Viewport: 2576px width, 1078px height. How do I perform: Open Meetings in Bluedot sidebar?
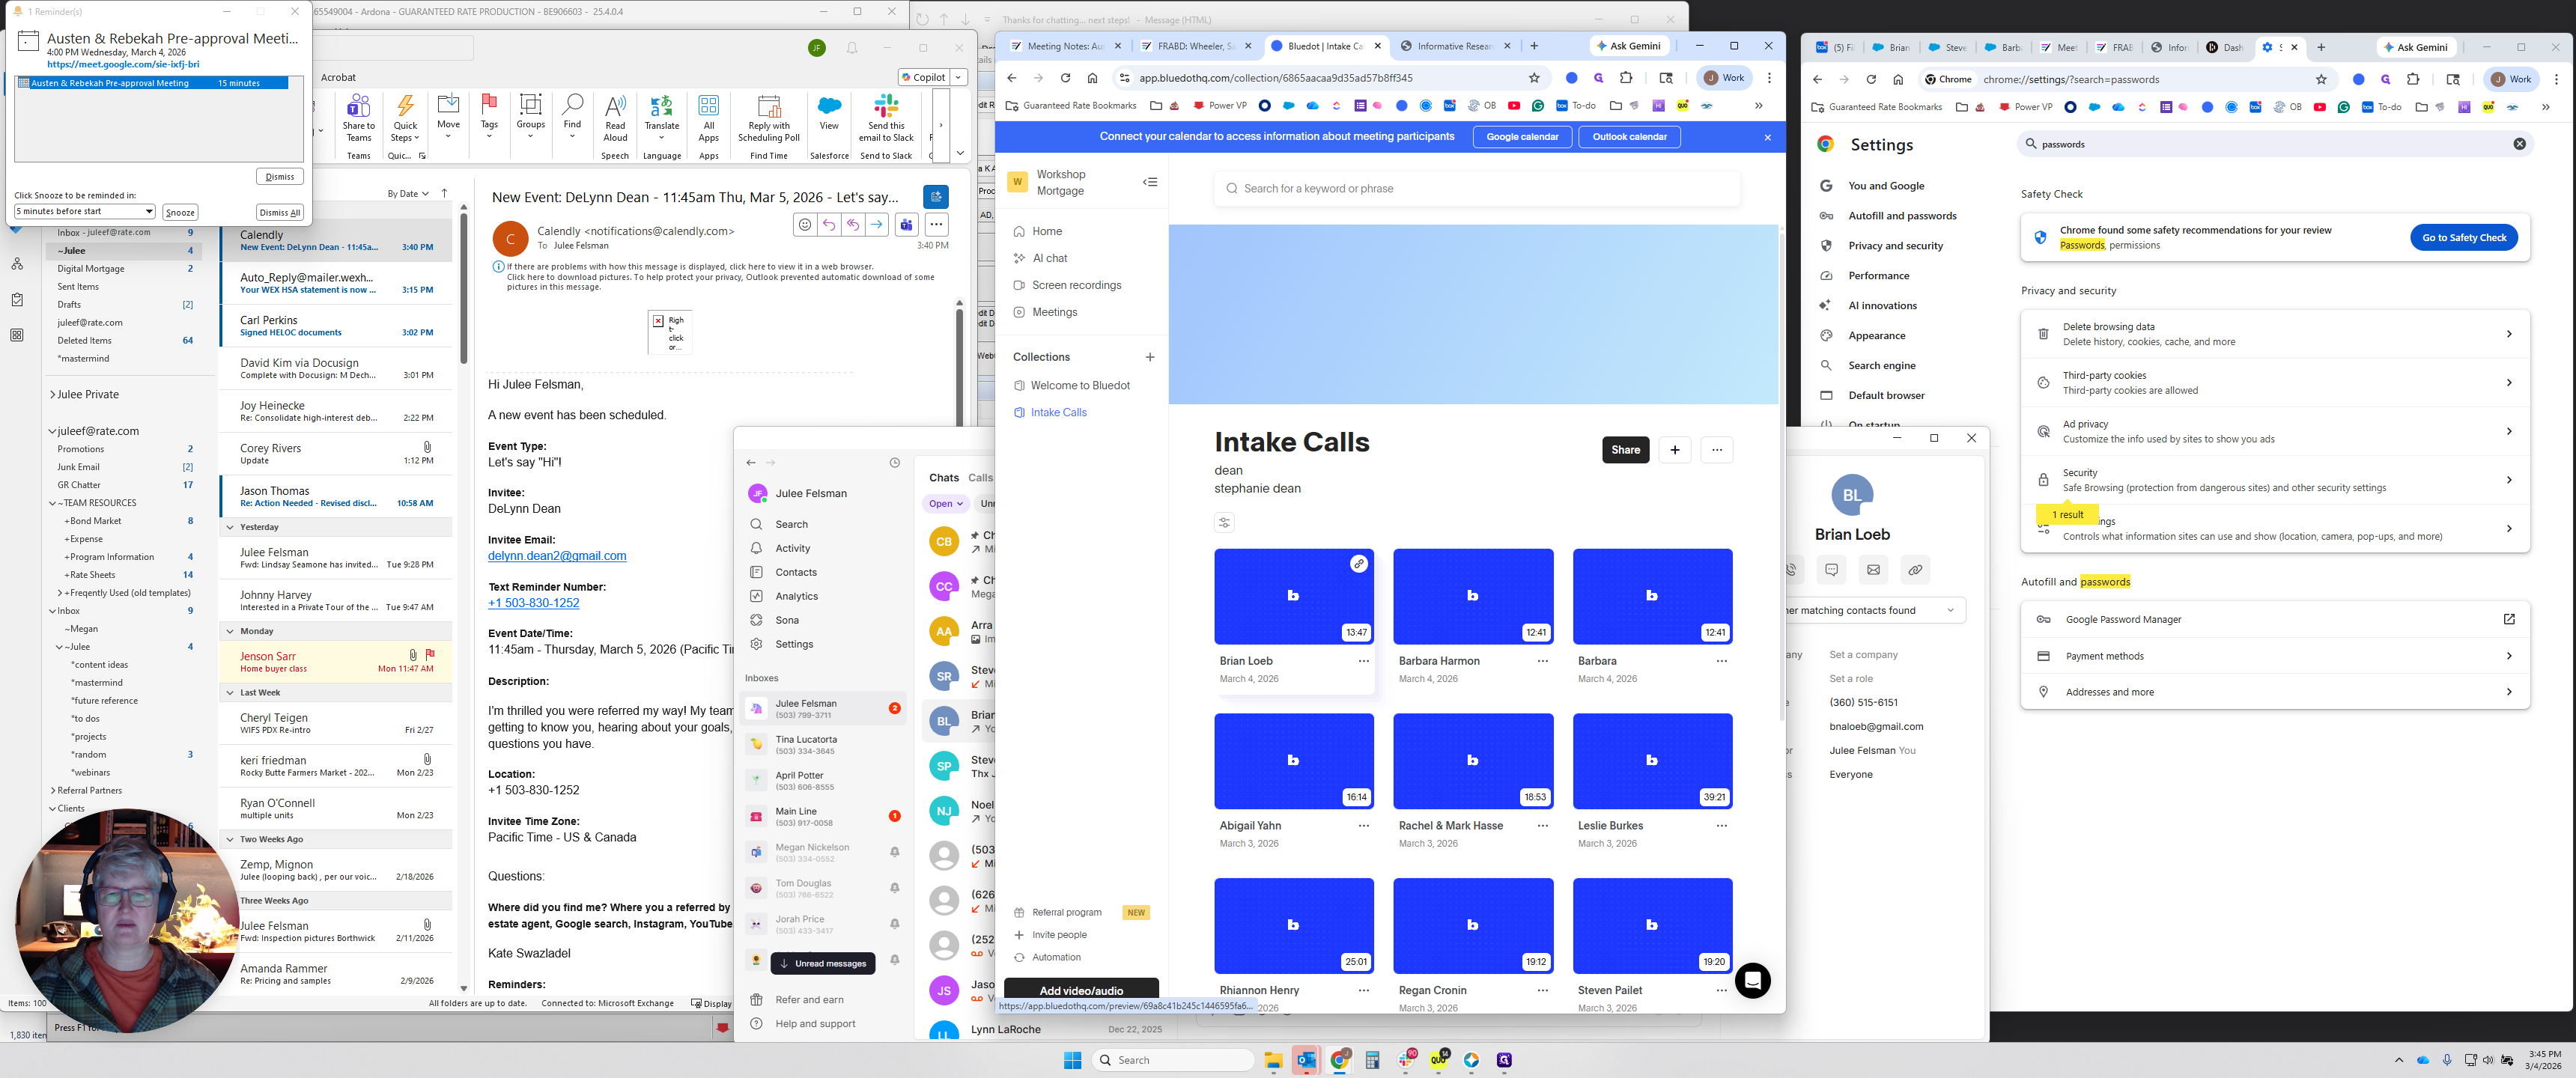pos(1054,312)
